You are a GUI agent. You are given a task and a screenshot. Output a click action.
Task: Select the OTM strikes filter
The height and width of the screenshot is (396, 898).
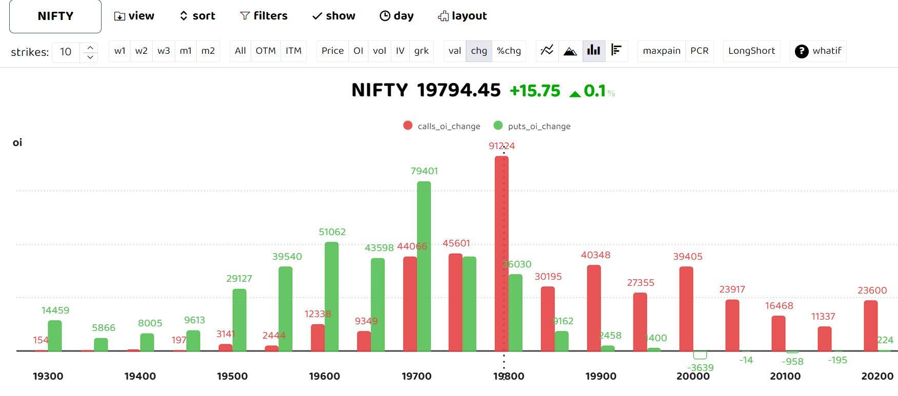tap(266, 51)
